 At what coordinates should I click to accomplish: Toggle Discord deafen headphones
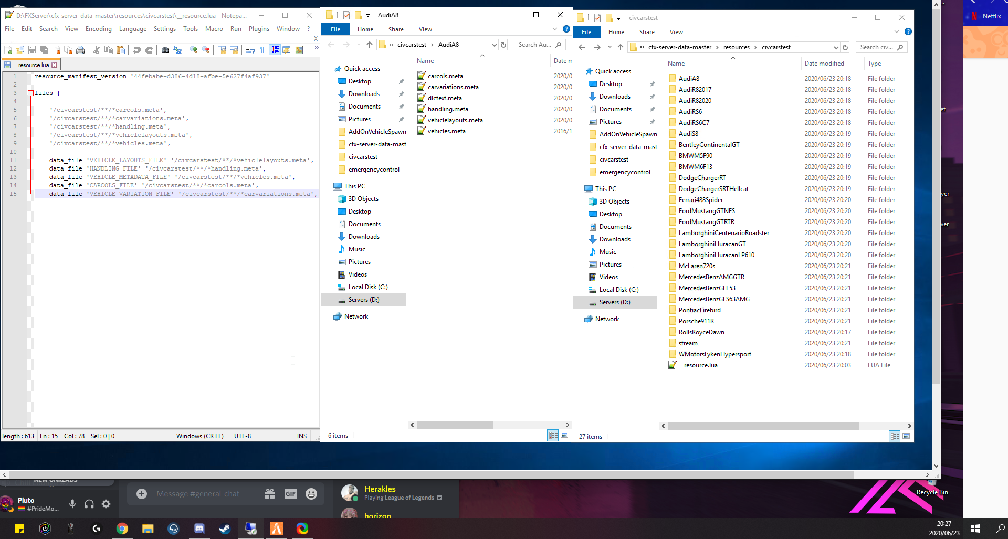(89, 504)
